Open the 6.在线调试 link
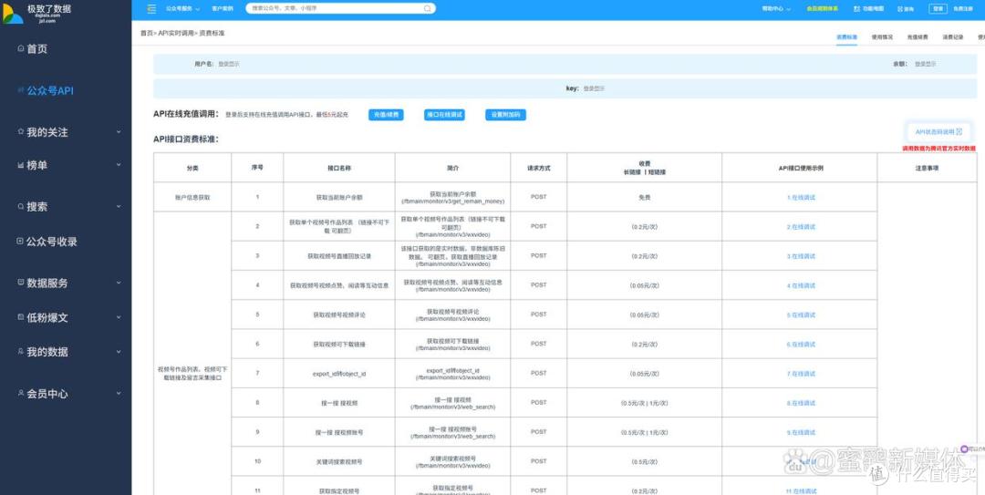This screenshot has height=495, width=985. point(801,345)
